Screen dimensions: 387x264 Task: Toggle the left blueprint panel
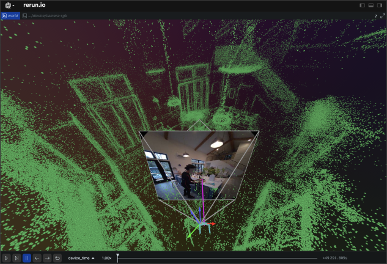pos(363,5)
